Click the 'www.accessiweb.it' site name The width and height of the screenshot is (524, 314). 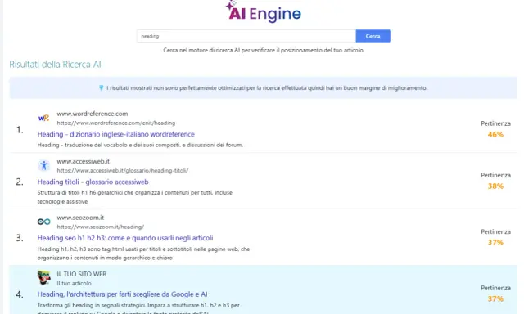84,161
